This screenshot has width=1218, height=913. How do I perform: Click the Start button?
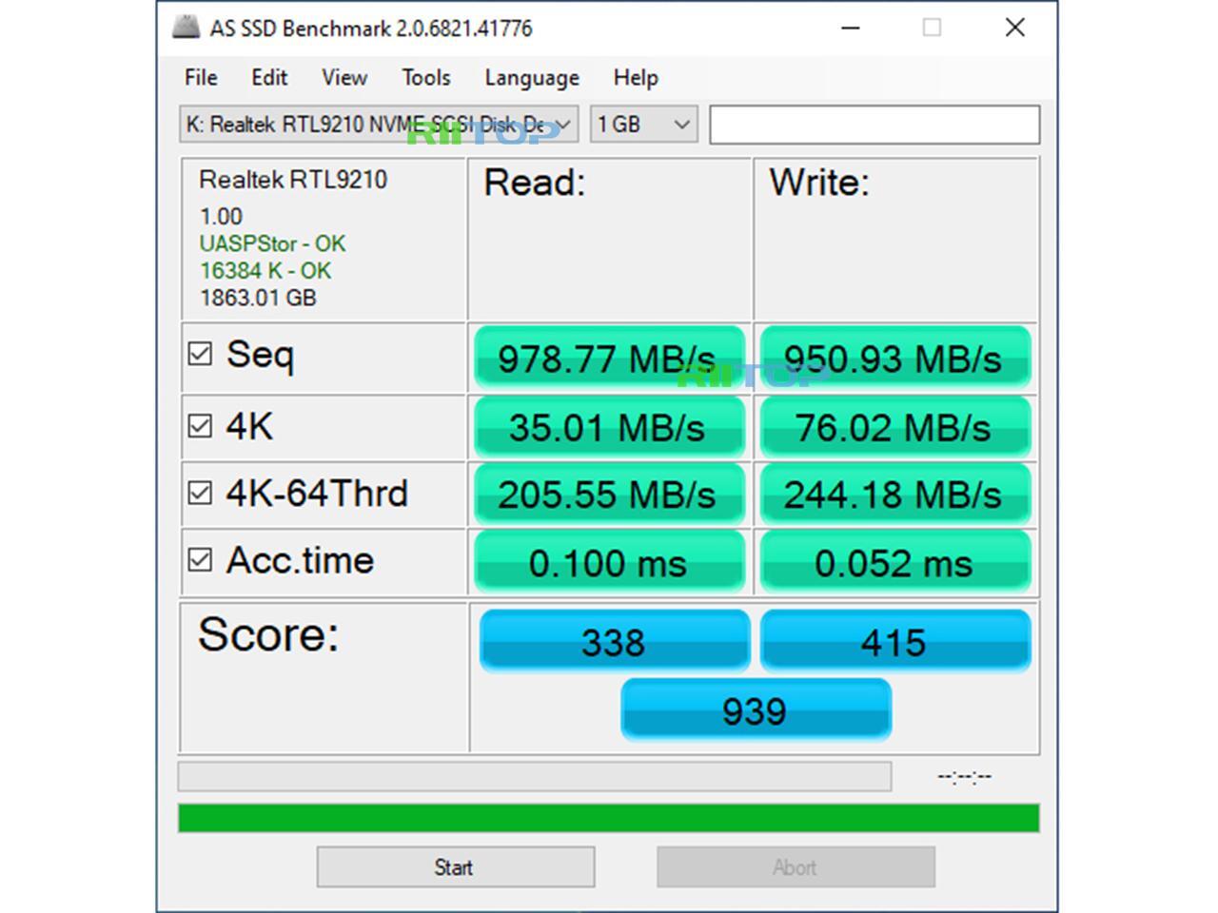pyautogui.click(x=456, y=867)
